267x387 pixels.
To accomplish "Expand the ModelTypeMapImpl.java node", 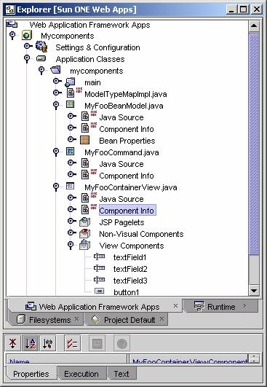I will (x=57, y=93).
